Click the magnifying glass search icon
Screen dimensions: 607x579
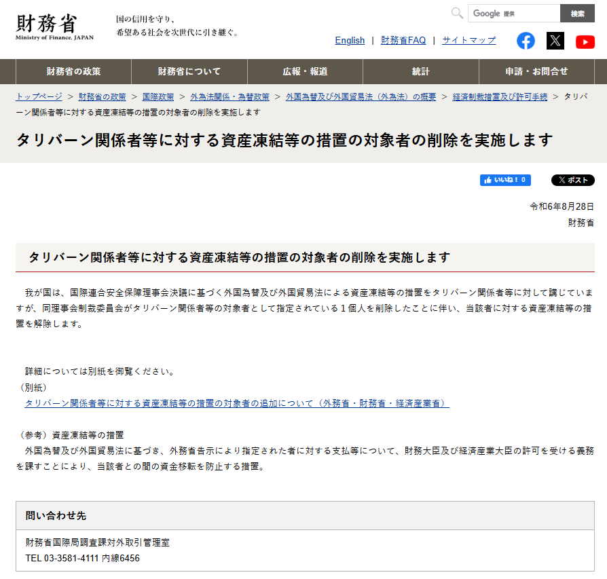(x=458, y=13)
